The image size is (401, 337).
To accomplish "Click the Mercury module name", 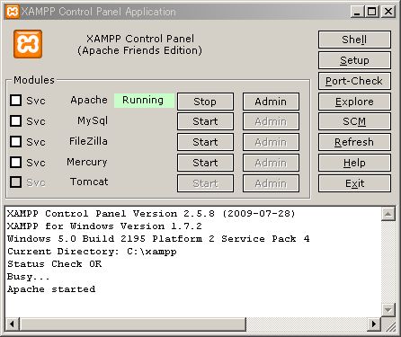I will 87,162.
